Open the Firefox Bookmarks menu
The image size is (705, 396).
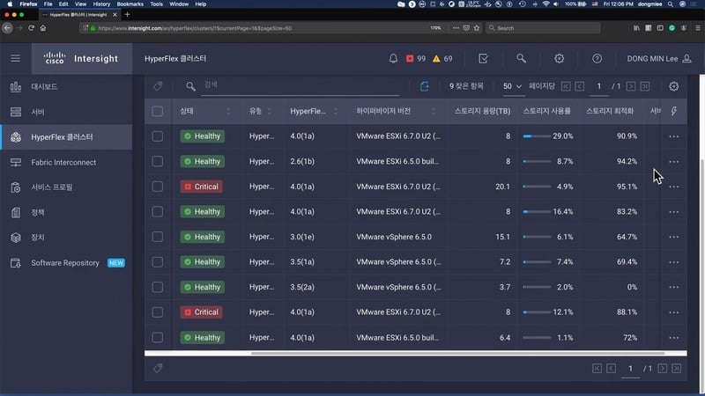point(130,4)
